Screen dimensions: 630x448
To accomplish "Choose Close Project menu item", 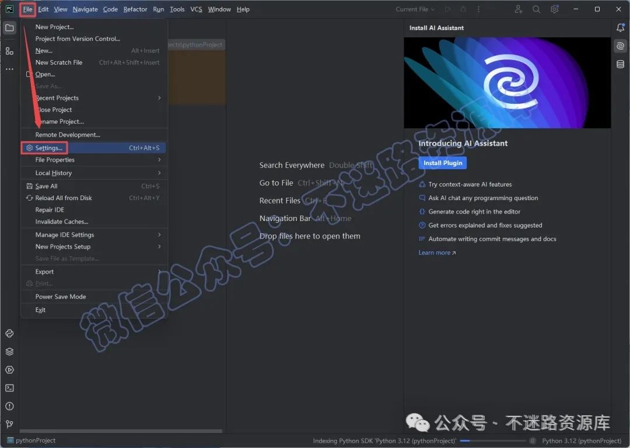I will pyautogui.click(x=94, y=110).
